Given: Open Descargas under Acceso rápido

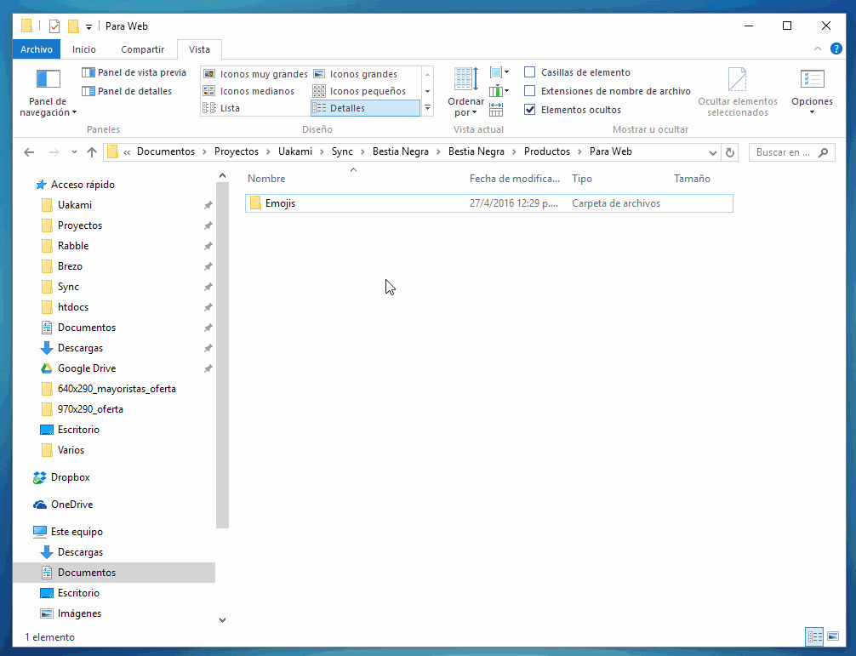Looking at the screenshot, I should pyautogui.click(x=80, y=348).
